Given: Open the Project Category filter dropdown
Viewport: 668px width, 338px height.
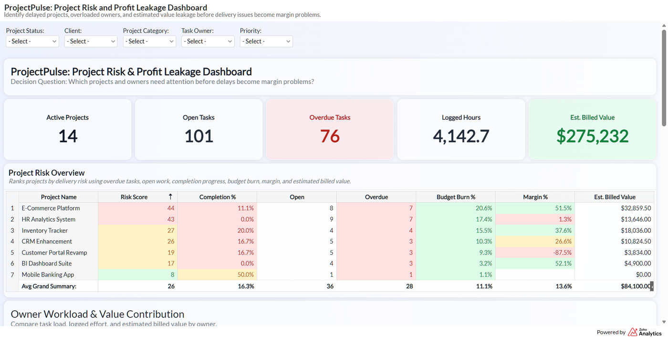Looking at the screenshot, I should (x=149, y=42).
